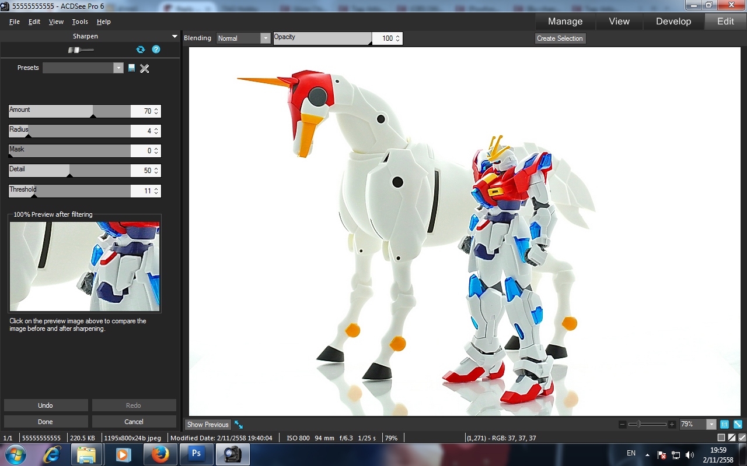Click the Opacity slider
Screen dimensions: 747x466
click(322, 38)
